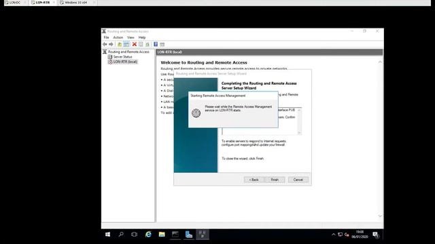Click the wizard Cancel button
The height and width of the screenshot is (244, 435).
coord(298,180)
